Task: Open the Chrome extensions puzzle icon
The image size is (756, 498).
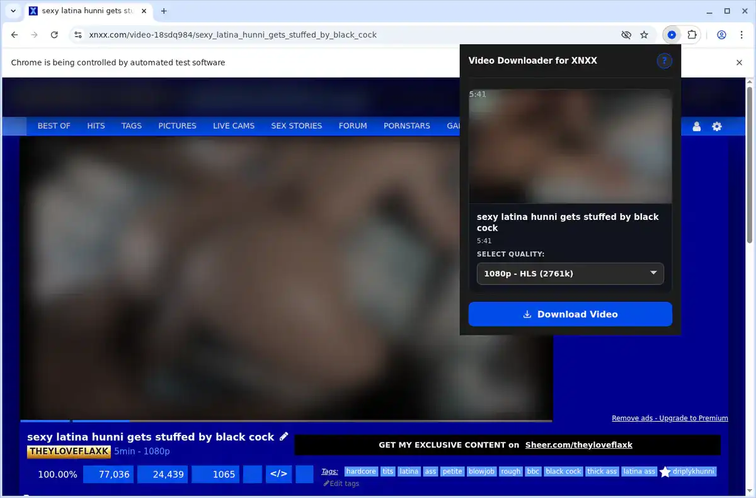Action: (692, 35)
